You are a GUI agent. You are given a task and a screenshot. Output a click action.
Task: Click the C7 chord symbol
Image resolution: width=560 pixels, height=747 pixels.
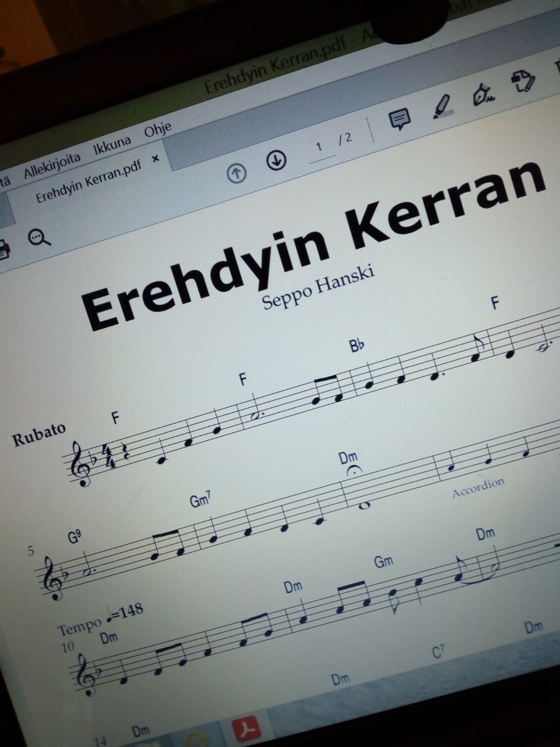(x=439, y=652)
